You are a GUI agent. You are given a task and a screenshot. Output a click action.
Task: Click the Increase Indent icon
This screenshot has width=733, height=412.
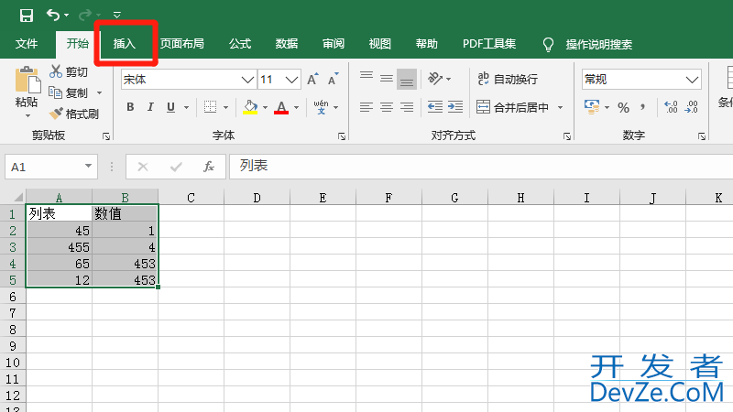coord(455,107)
